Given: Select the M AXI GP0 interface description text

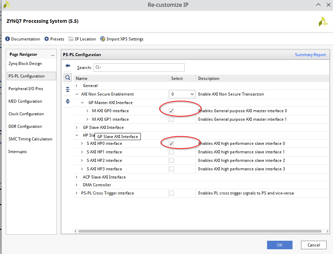Looking at the screenshot, I should point(243,111).
